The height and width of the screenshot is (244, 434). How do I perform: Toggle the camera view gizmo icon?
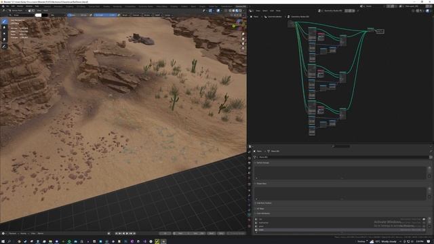[x=243, y=43]
